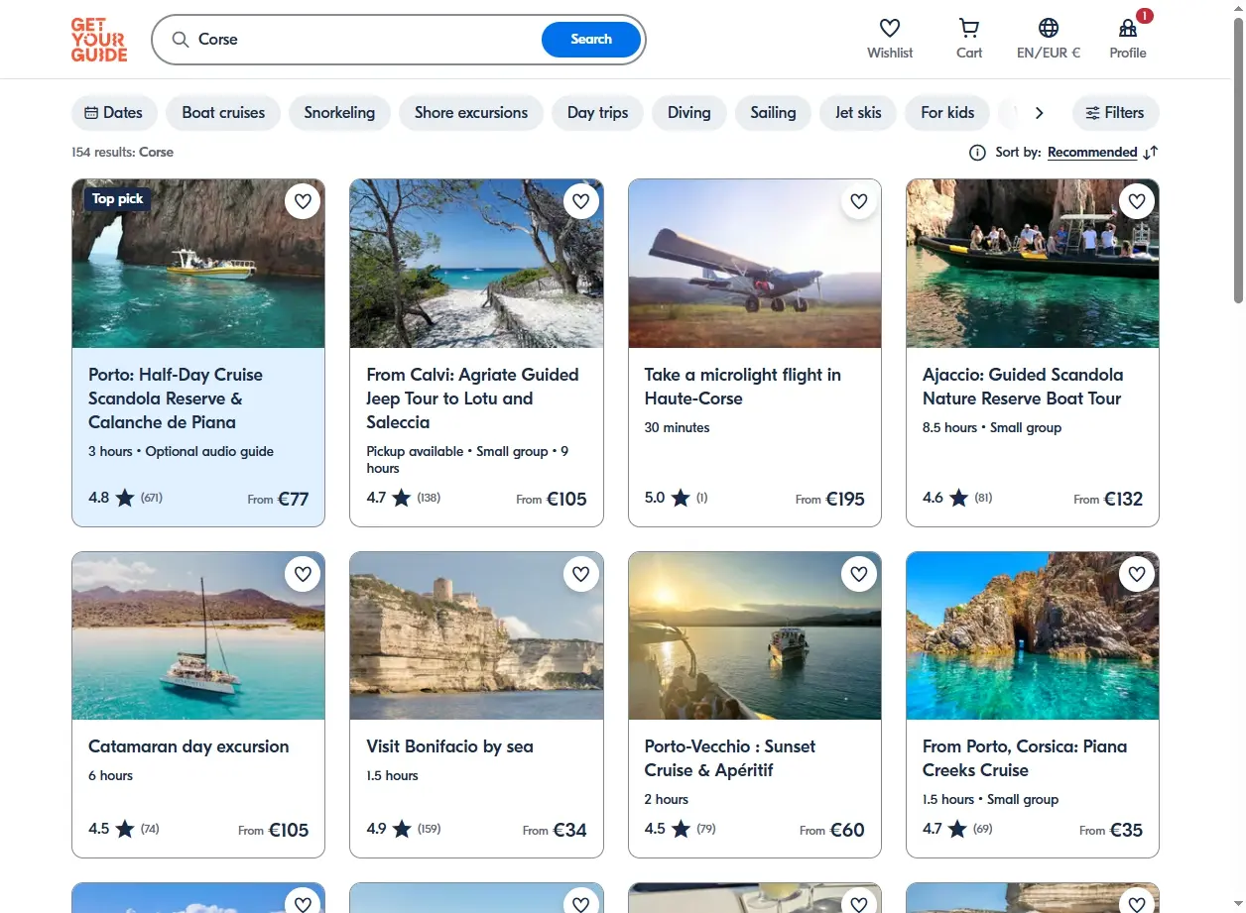
Task: Open Catamaran day excursion title
Action: click(x=188, y=746)
